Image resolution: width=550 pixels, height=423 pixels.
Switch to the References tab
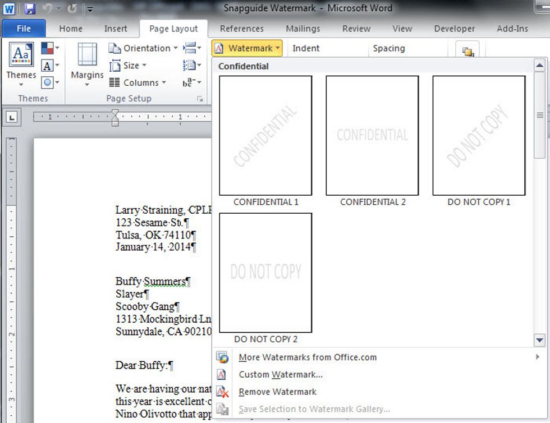coord(241,29)
